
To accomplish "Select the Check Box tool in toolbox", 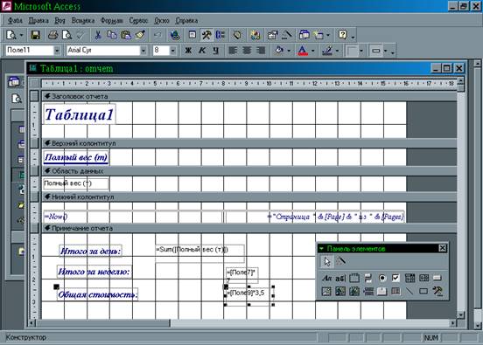I will pos(395,279).
